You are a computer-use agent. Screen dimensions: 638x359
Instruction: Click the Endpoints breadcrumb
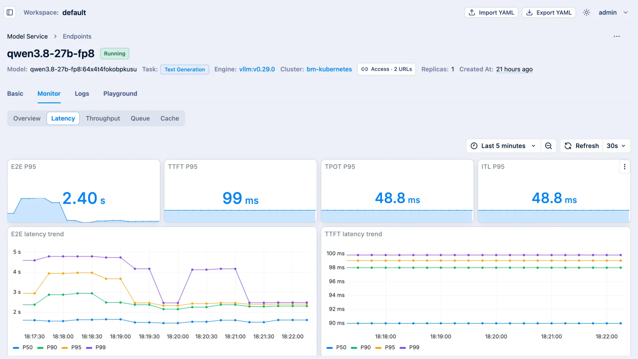(77, 36)
